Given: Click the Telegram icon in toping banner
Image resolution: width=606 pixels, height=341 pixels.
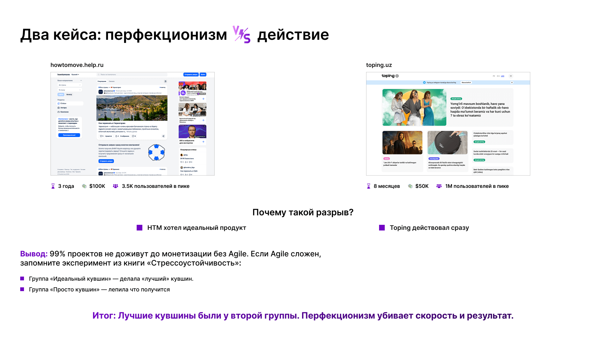Looking at the screenshot, I should (x=424, y=82).
